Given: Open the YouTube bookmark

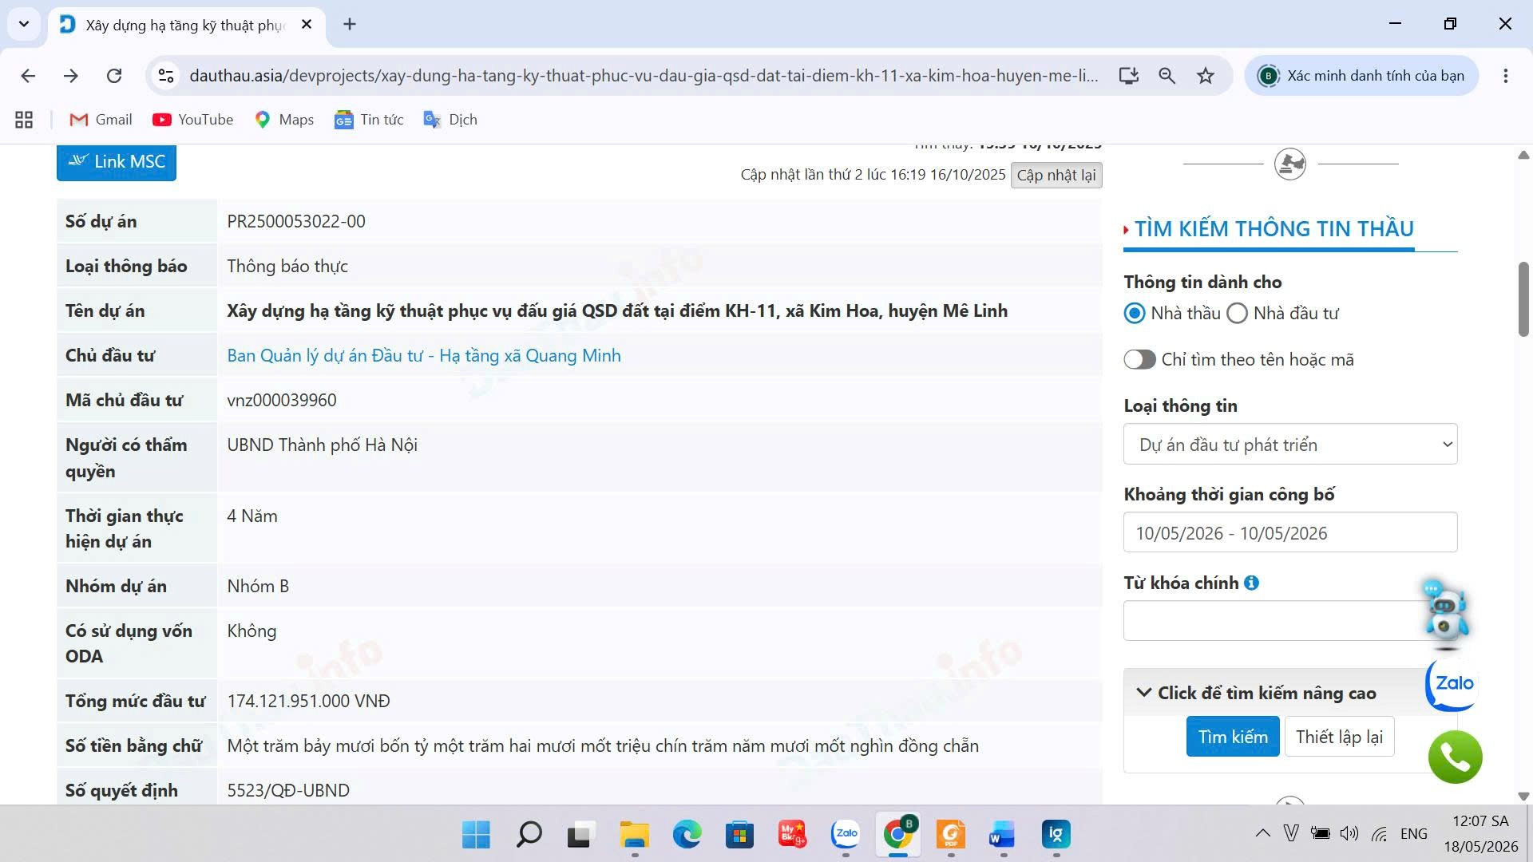Looking at the screenshot, I should pos(193,120).
